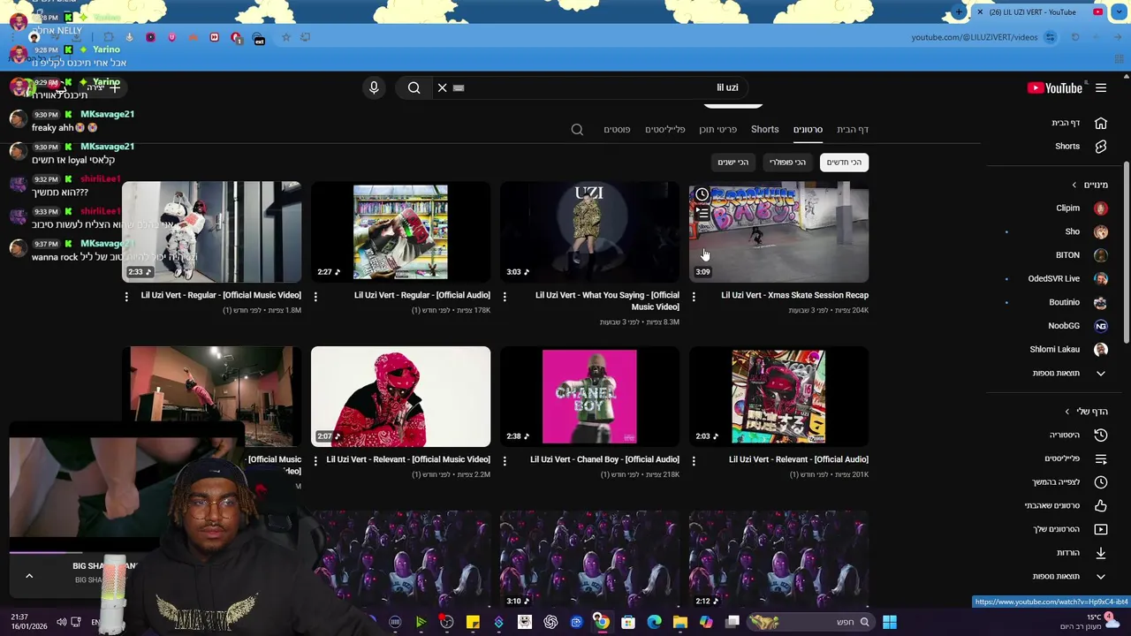1131x636 pixels.
Task: Open the Home icon in the YouTube sidebar
Action: (x=1101, y=123)
